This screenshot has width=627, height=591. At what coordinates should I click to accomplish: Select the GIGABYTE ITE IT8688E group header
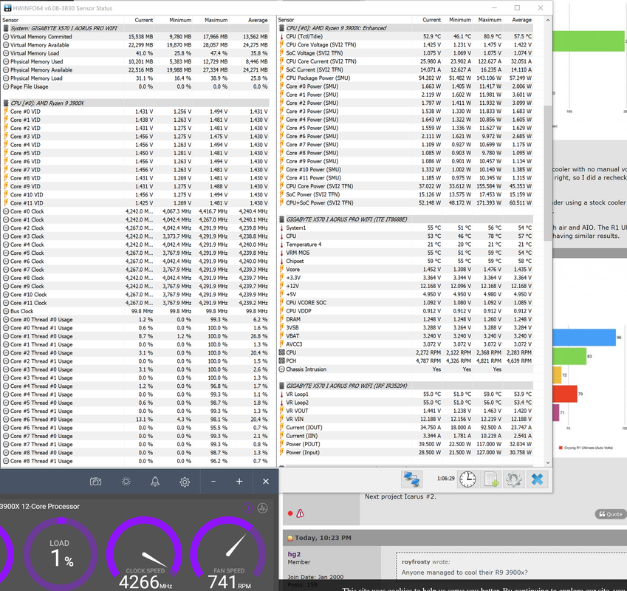point(405,219)
